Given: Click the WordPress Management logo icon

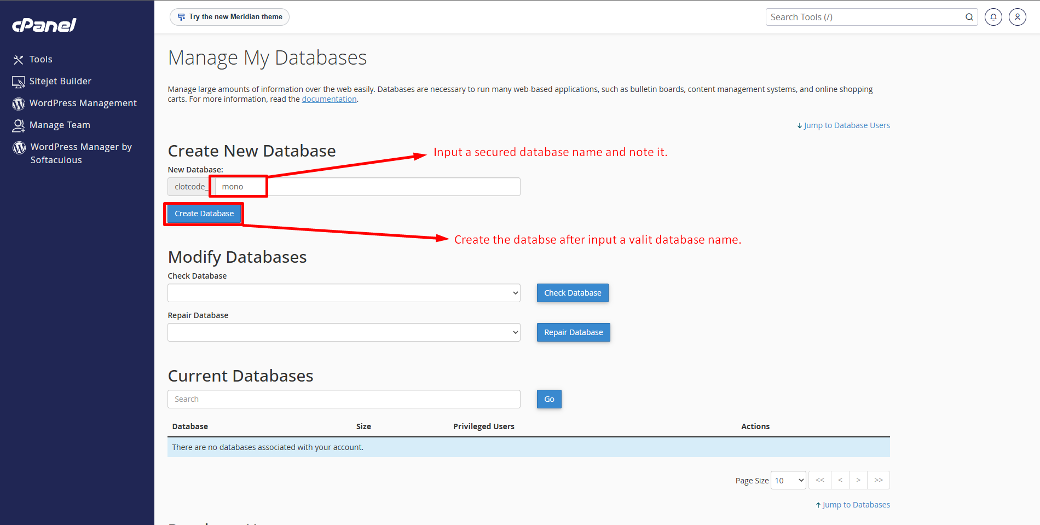Looking at the screenshot, I should 19,103.
